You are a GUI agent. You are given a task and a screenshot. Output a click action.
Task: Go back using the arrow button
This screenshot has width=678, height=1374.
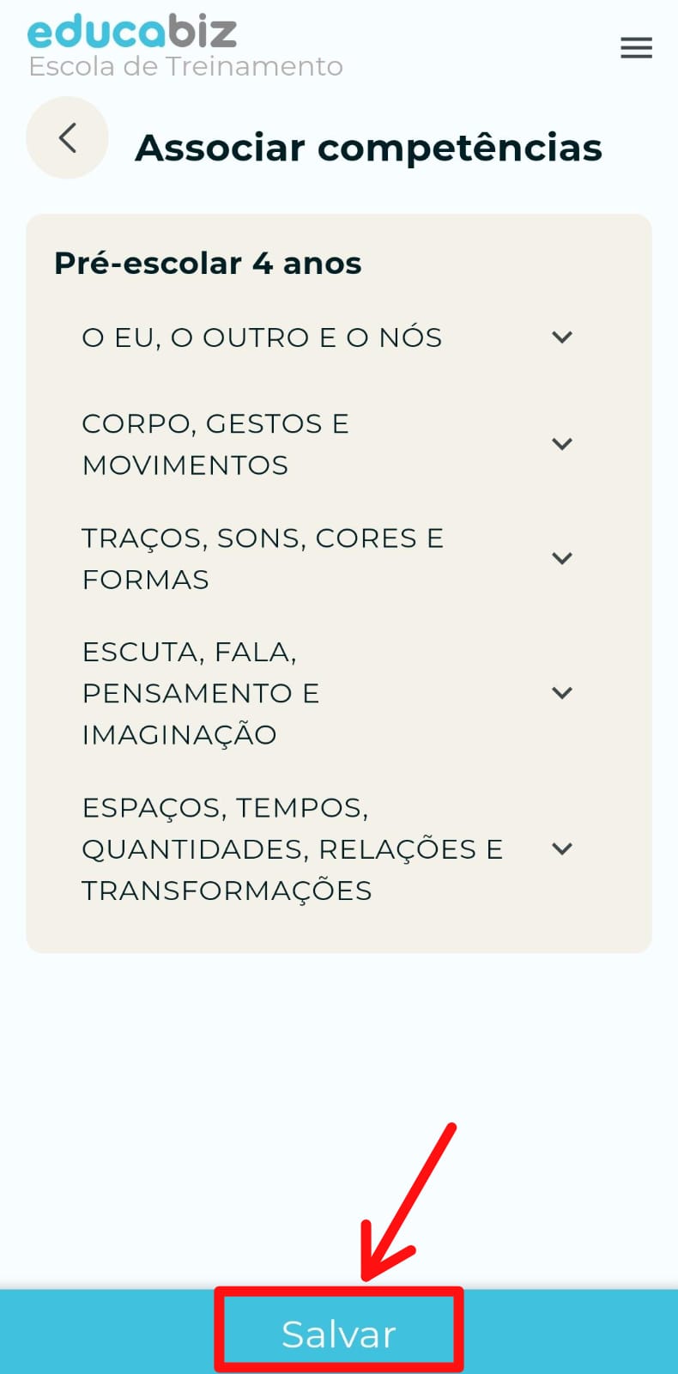tap(68, 138)
